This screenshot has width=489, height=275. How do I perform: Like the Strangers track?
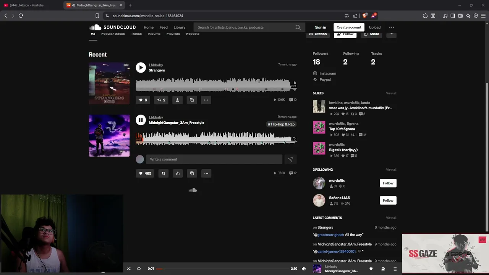coord(143,100)
